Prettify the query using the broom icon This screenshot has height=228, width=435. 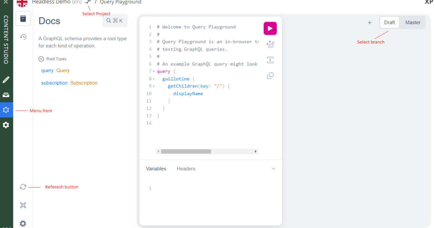270,44
